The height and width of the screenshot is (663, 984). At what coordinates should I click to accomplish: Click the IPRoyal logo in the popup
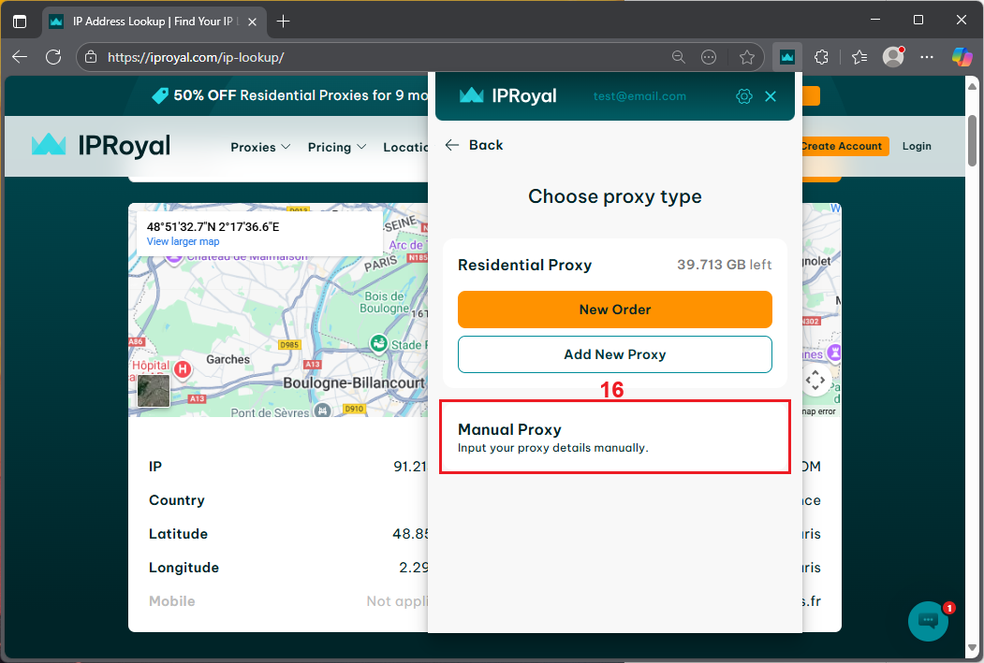[x=507, y=95]
